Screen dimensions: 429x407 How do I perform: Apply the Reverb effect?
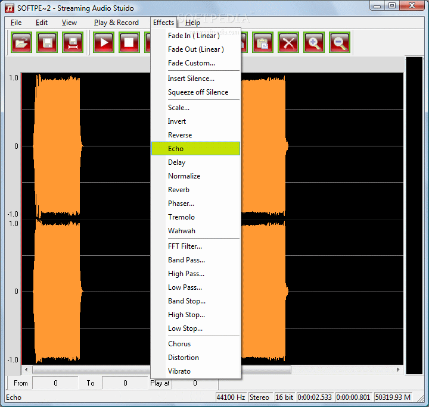coord(195,190)
